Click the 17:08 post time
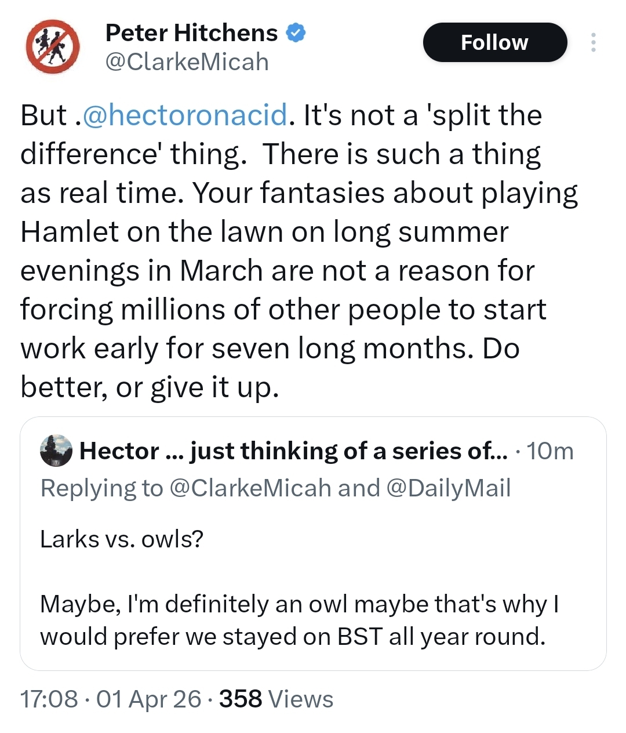The height and width of the screenshot is (733, 626). tap(49, 699)
